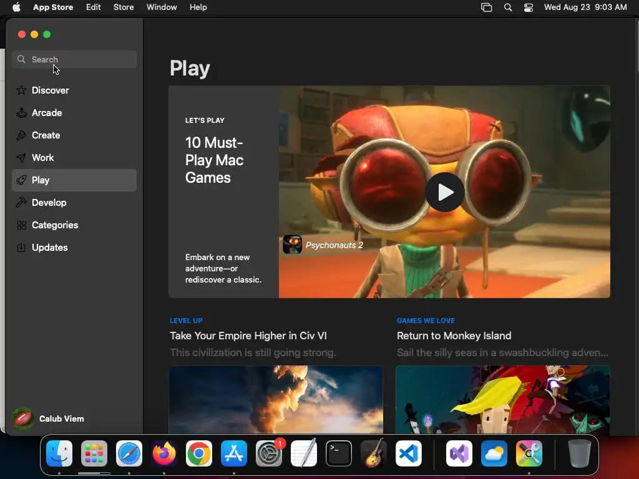Launch Visual Studio Code from the Dock

click(x=409, y=453)
